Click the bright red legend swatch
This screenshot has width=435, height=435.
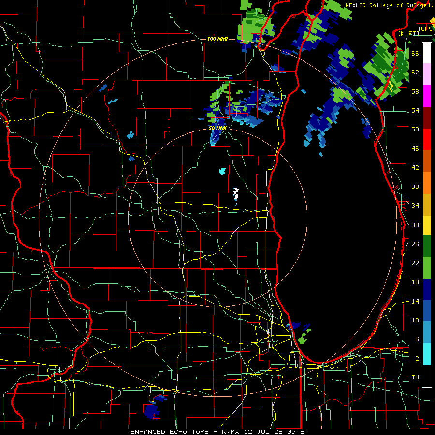(427, 139)
